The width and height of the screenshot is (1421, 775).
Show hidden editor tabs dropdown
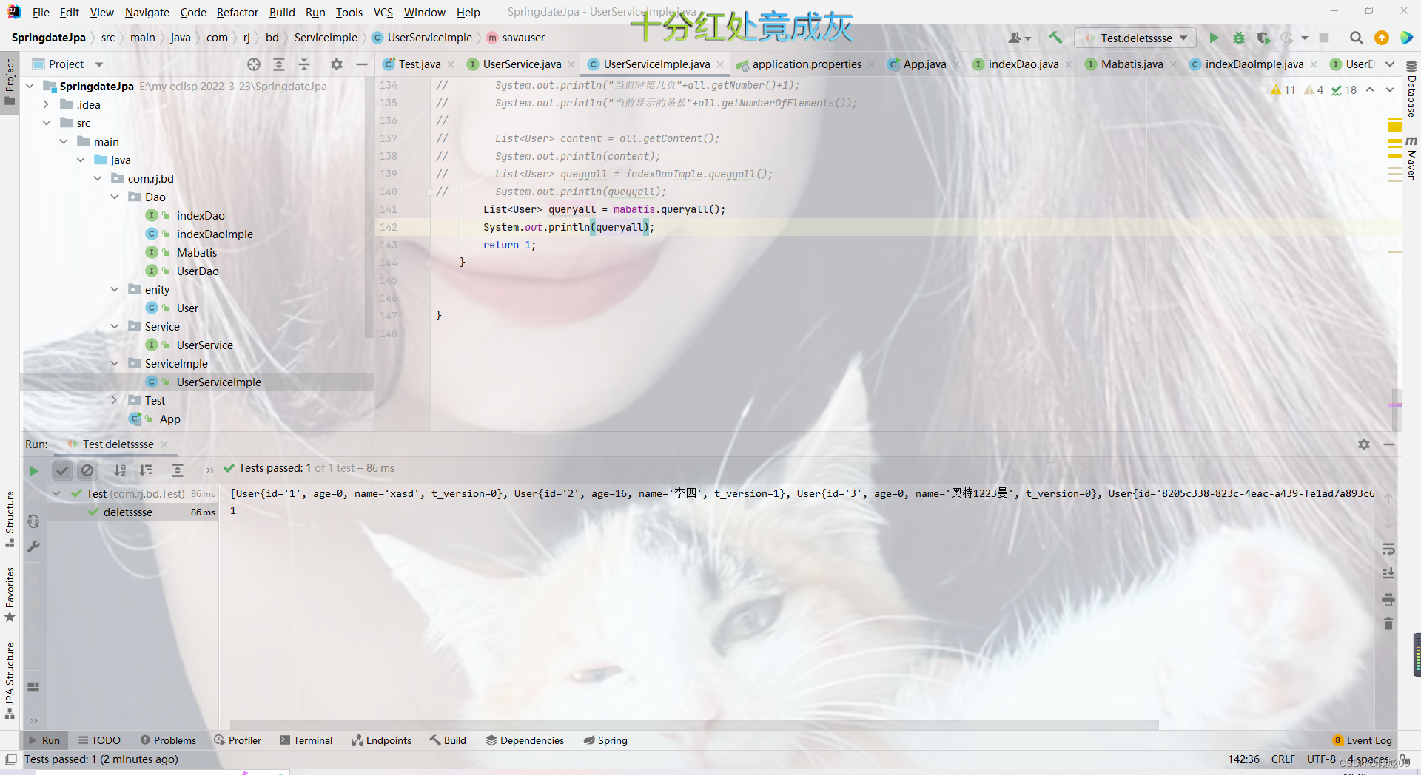pos(1390,64)
